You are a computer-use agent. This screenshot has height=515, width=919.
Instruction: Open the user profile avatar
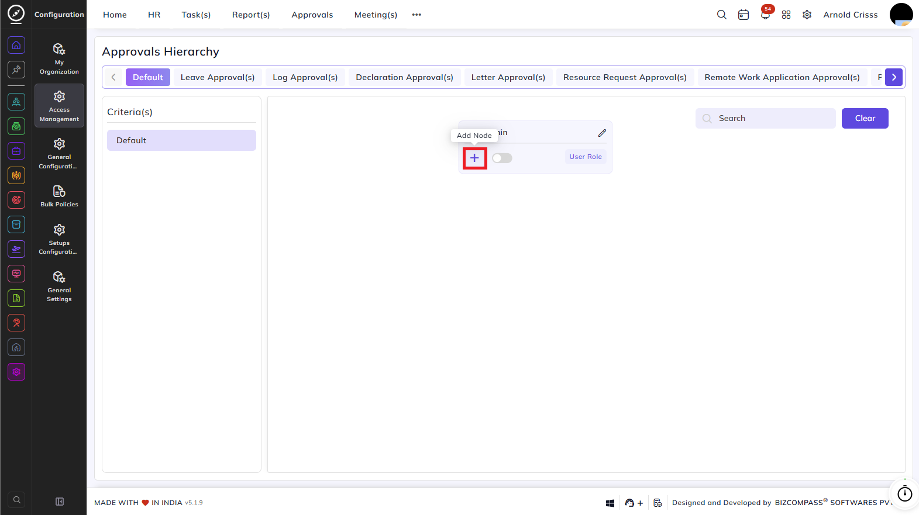click(901, 15)
